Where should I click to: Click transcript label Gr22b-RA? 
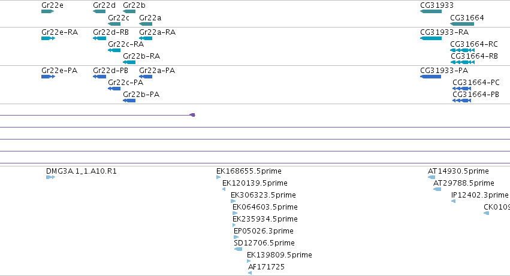[141, 56]
